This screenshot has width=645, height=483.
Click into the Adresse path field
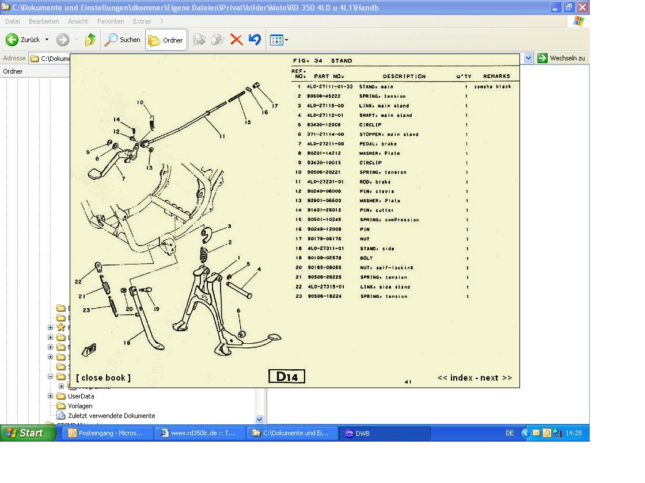point(50,58)
